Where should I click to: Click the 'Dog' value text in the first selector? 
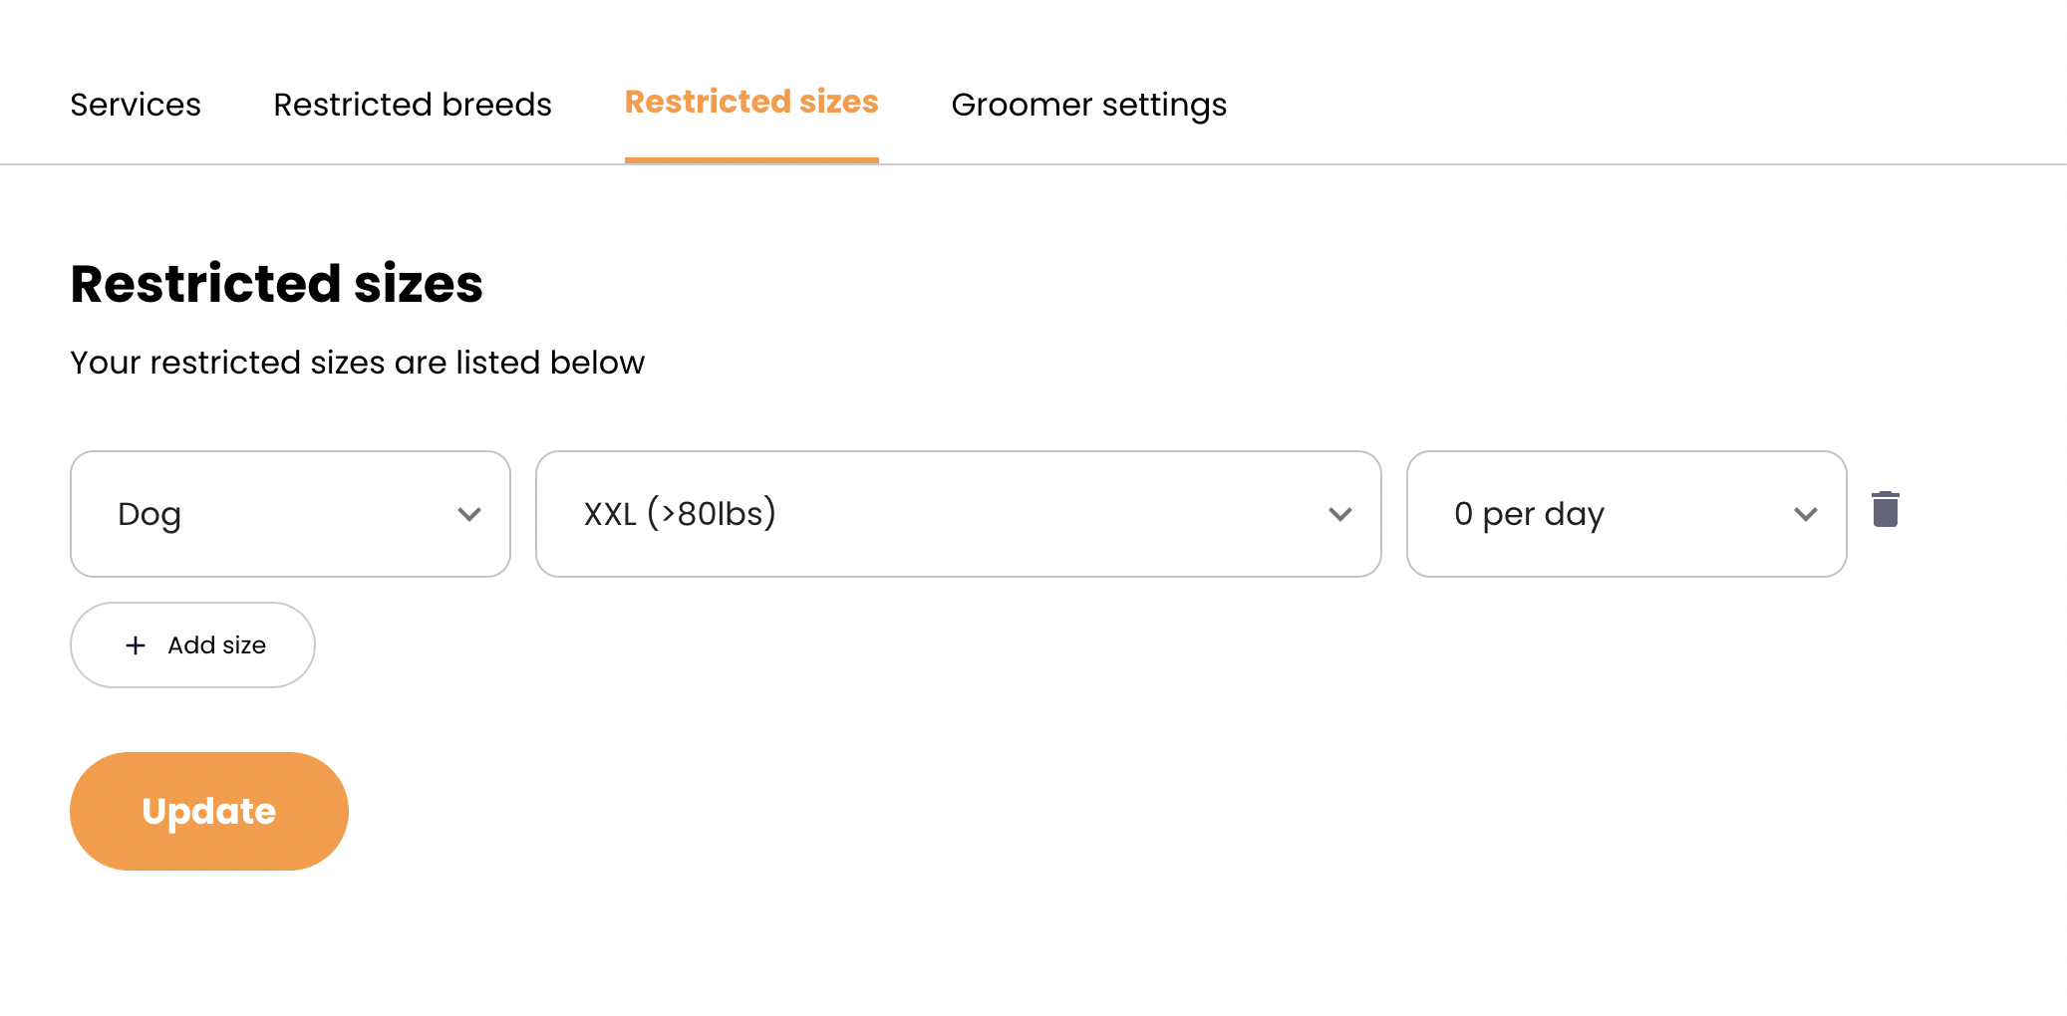click(x=149, y=514)
